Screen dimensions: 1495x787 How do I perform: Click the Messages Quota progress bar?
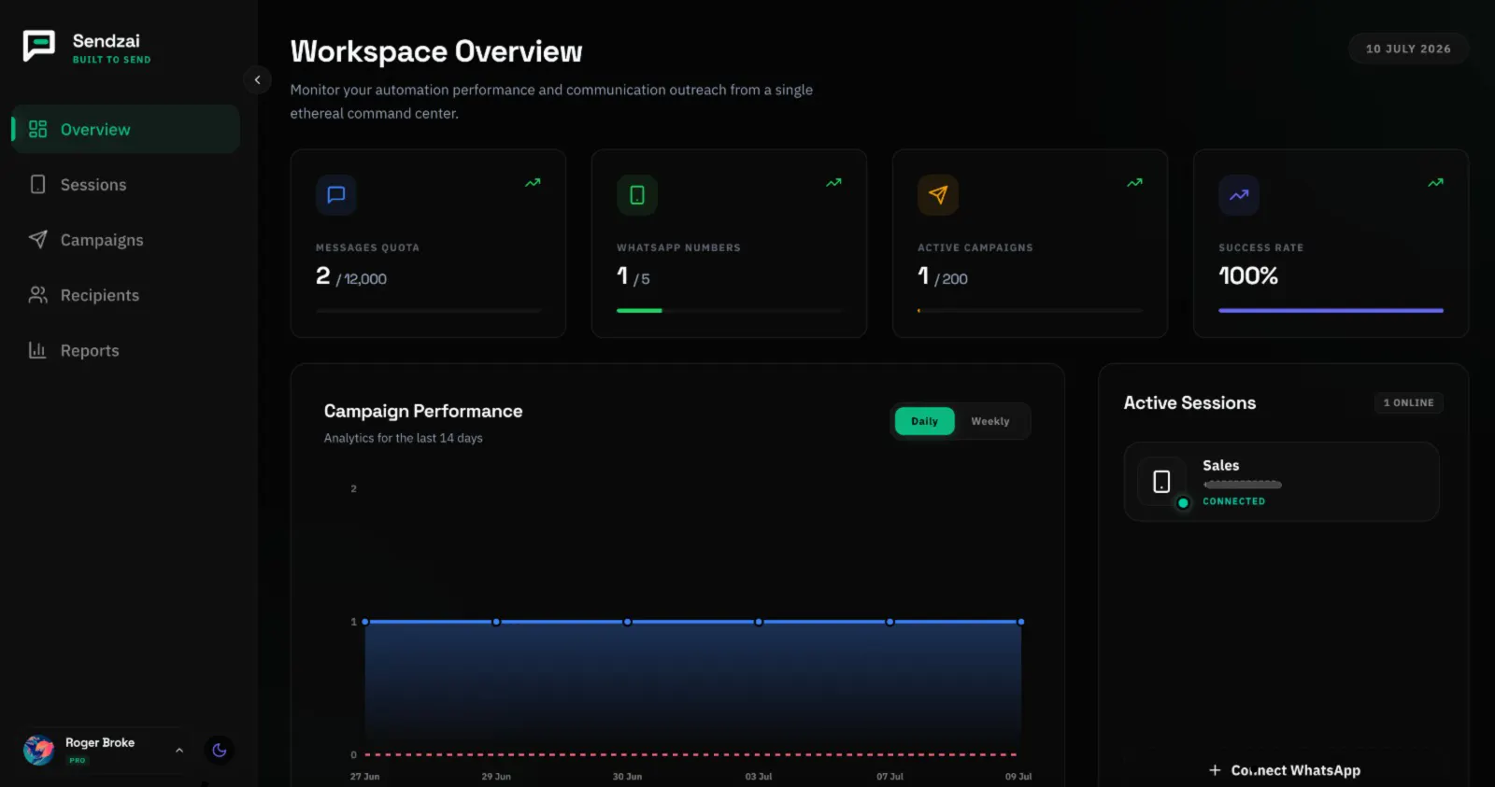tap(428, 310)
